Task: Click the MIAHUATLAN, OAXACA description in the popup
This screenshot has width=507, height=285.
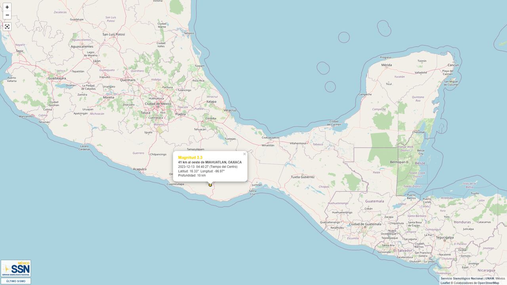Action: (x=210, y=162)
